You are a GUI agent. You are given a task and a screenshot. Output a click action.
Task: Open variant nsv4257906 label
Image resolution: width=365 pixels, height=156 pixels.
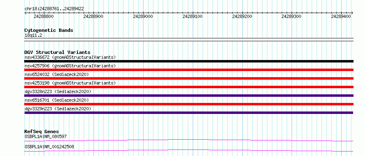coord(70,66)
